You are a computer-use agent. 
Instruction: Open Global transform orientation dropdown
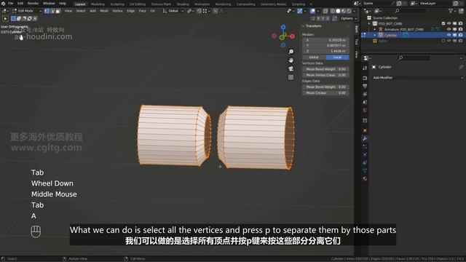[x=173, y=11]
